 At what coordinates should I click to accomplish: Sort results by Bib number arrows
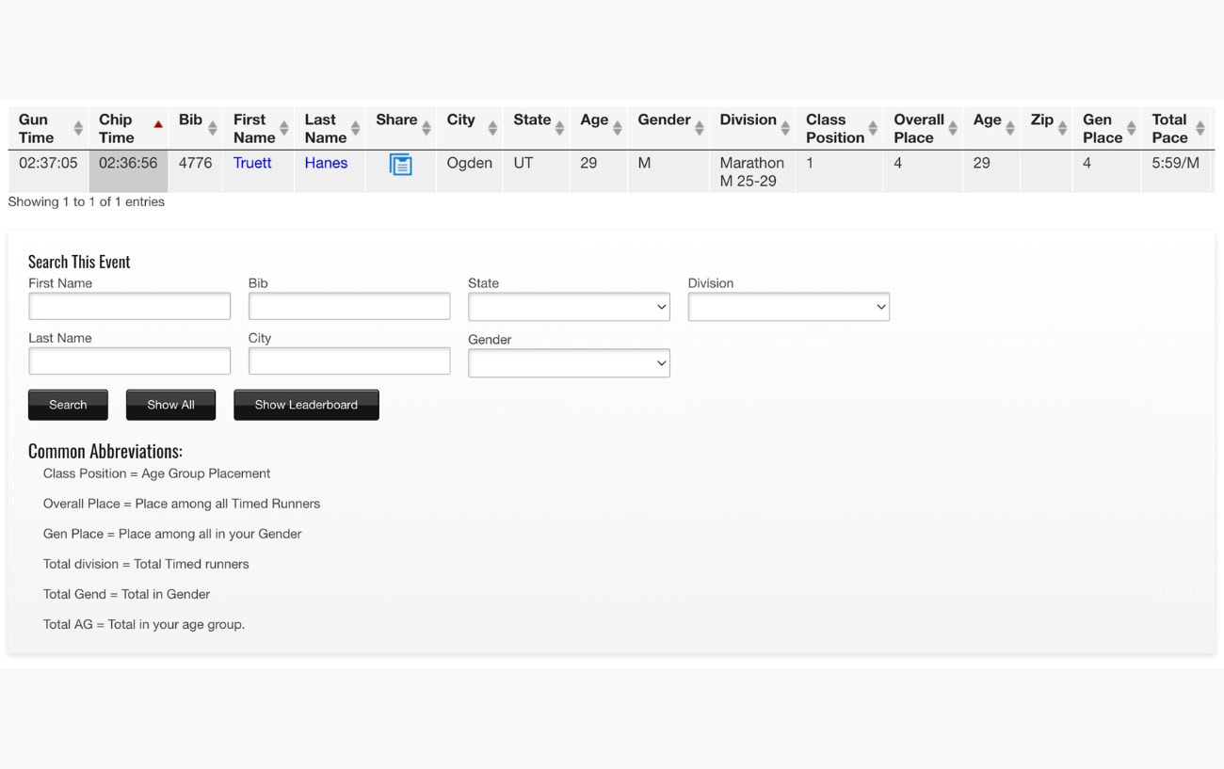click(x=213, y=129)
